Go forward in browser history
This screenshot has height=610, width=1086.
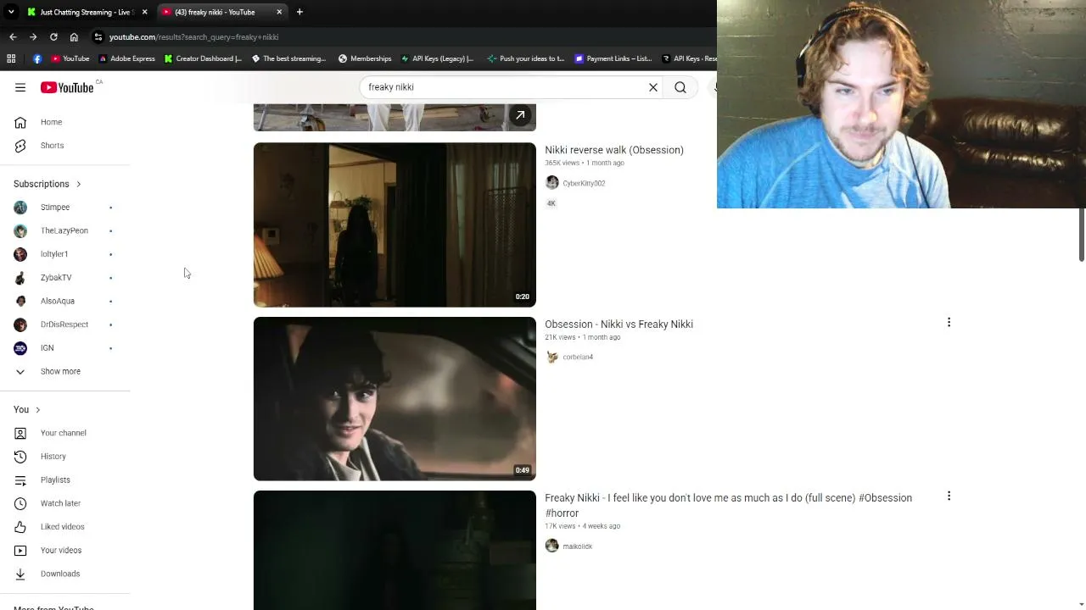tap(33, 37)
